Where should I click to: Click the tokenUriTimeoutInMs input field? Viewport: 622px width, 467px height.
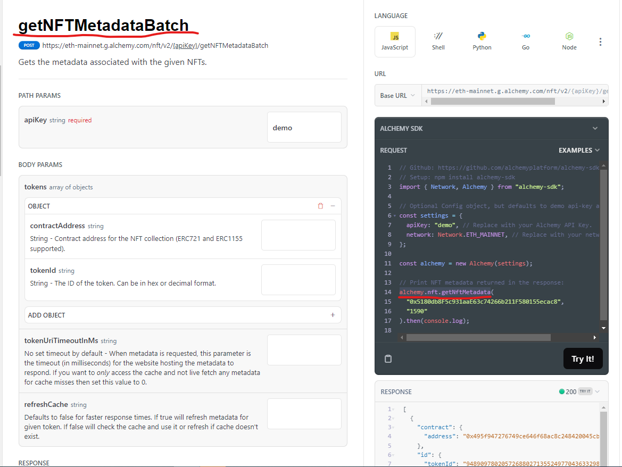304,350
